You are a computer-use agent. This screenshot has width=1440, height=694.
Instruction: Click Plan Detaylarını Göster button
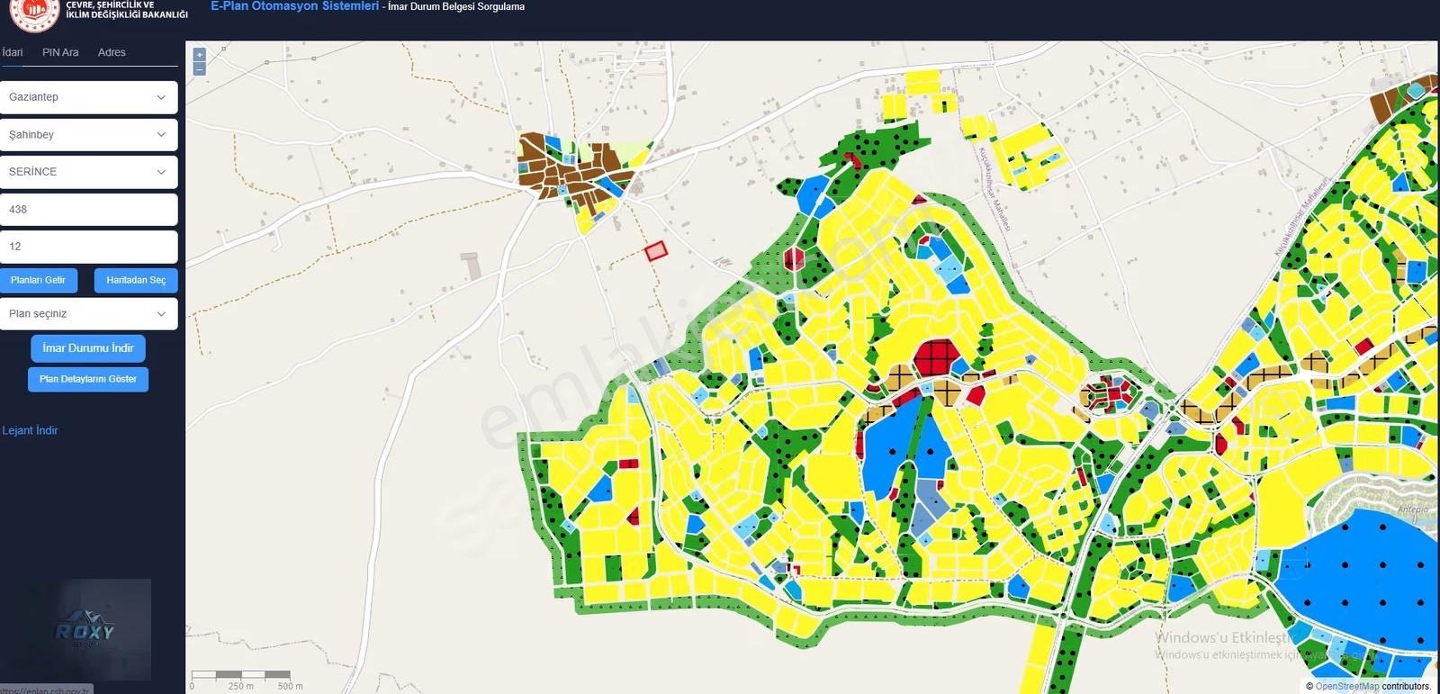coord(88,379)
